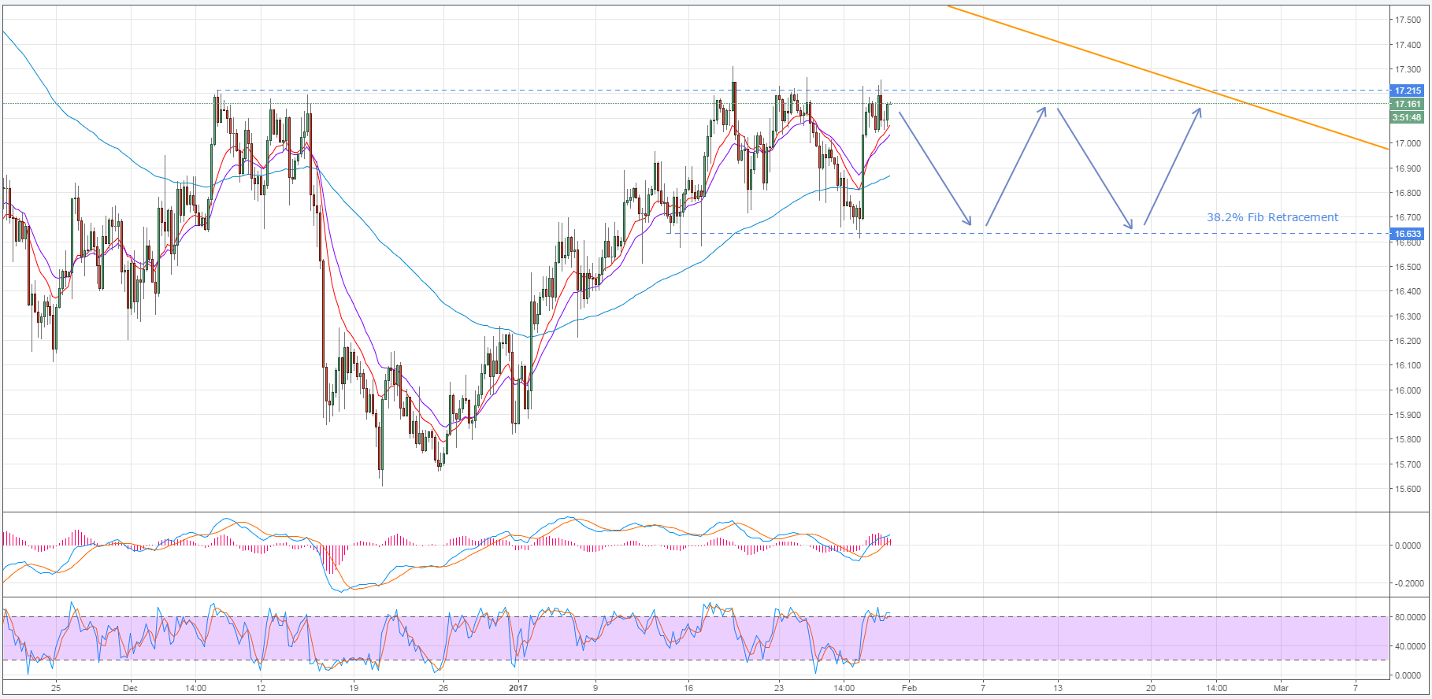This screenshot has height=699, width=1432.
Task: Click the "Dec" date label on time axis
Action: [131, 688]
